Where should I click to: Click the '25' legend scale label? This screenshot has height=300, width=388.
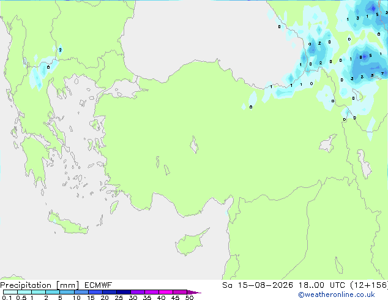119,298
